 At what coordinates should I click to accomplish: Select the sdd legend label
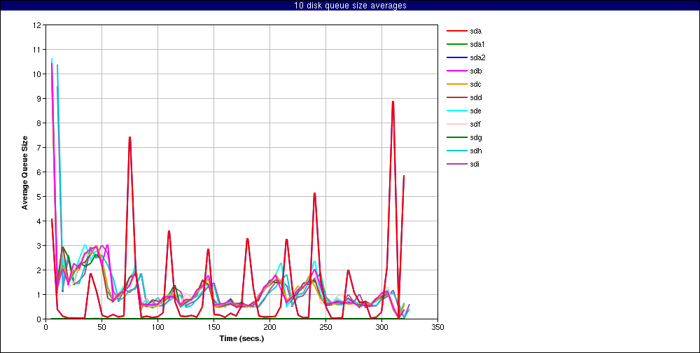pyautogui.click(x=475, y=97)
